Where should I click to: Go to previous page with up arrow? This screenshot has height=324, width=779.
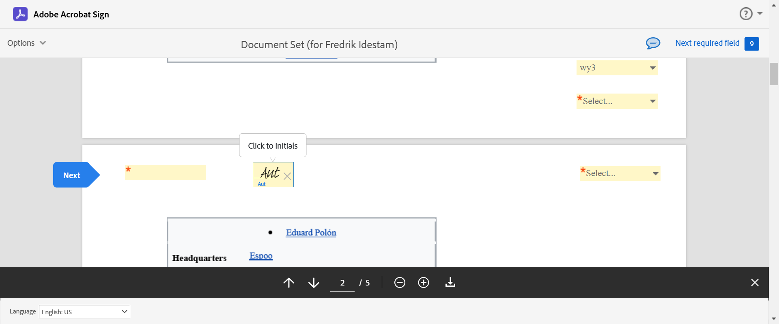pyautogui.click(x=289, y=282)
